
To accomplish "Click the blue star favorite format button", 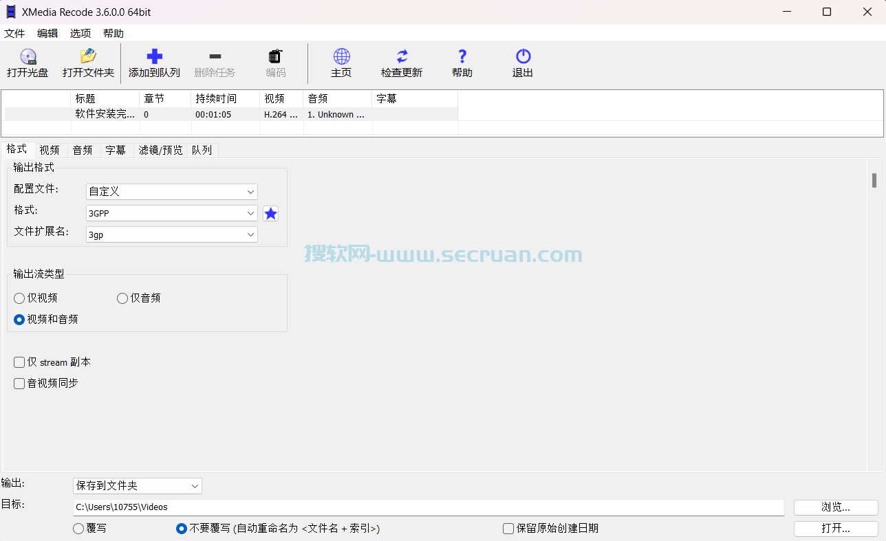I will (x=271, y=213).
